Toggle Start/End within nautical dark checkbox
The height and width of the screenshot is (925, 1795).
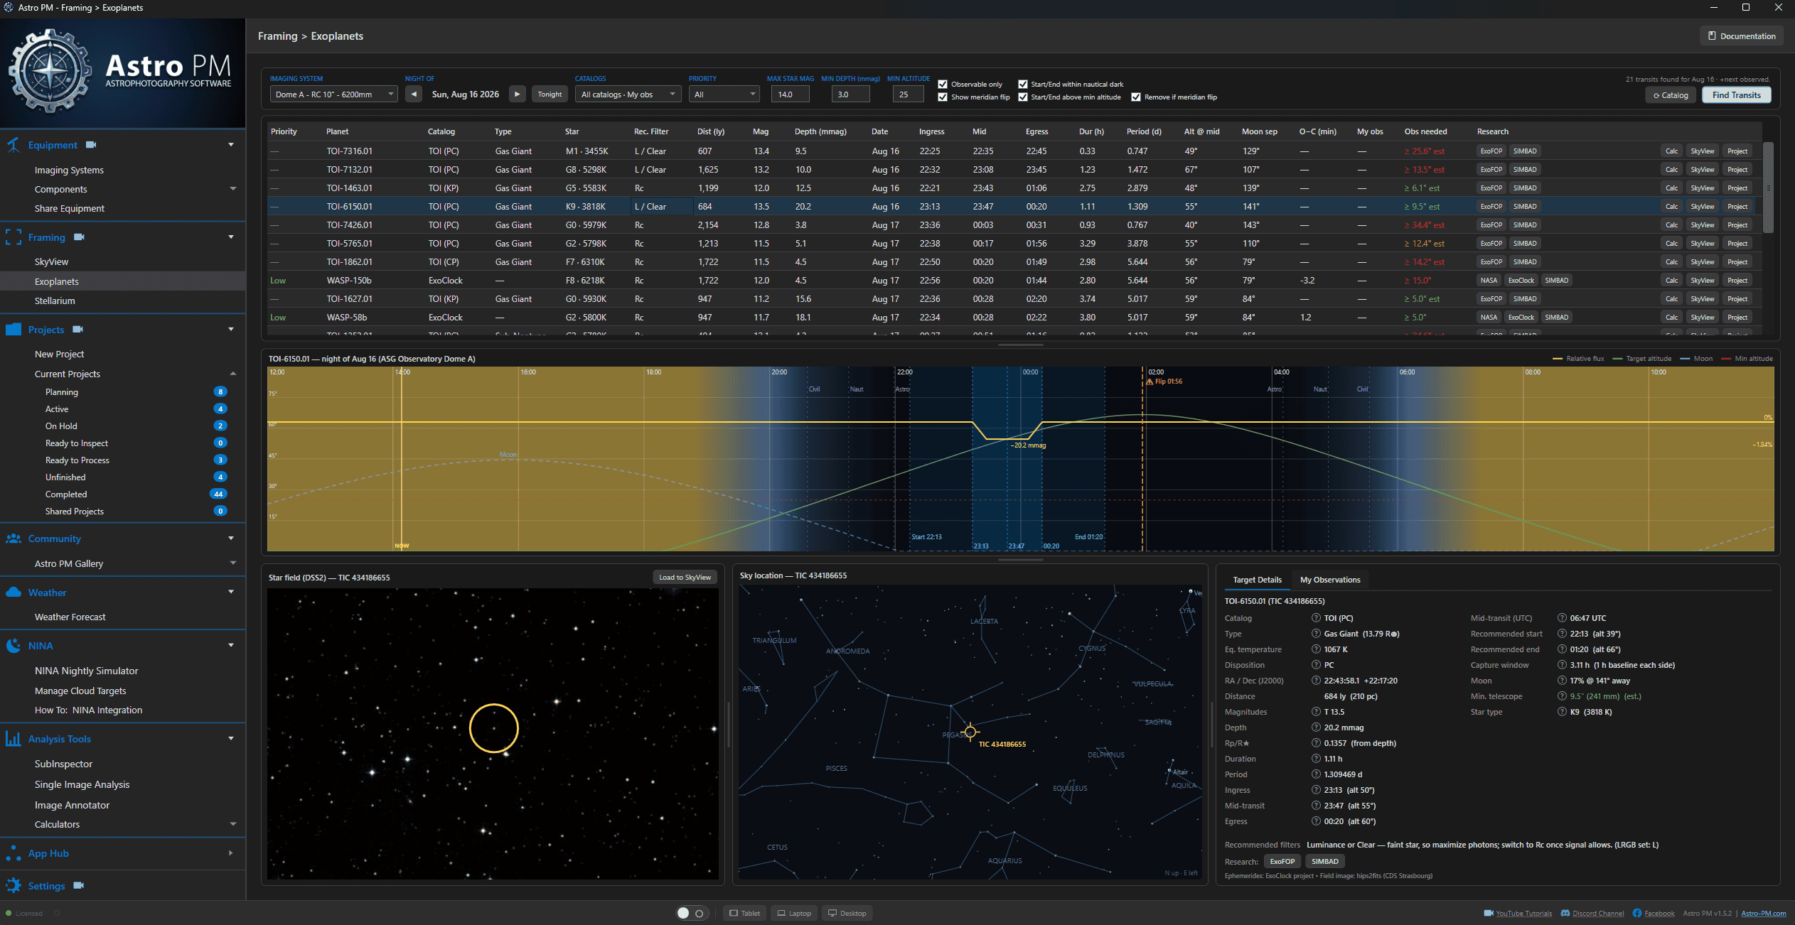pos(1023,85)
